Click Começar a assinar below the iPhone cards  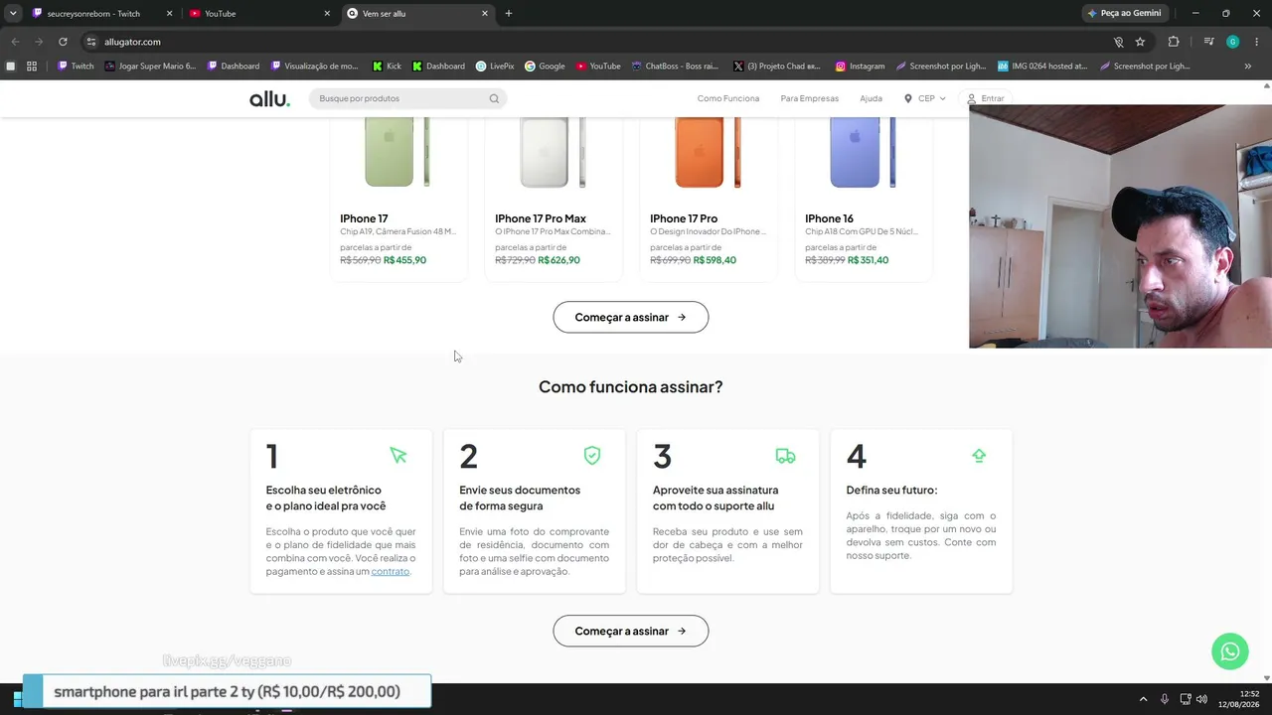coord(631,317)
